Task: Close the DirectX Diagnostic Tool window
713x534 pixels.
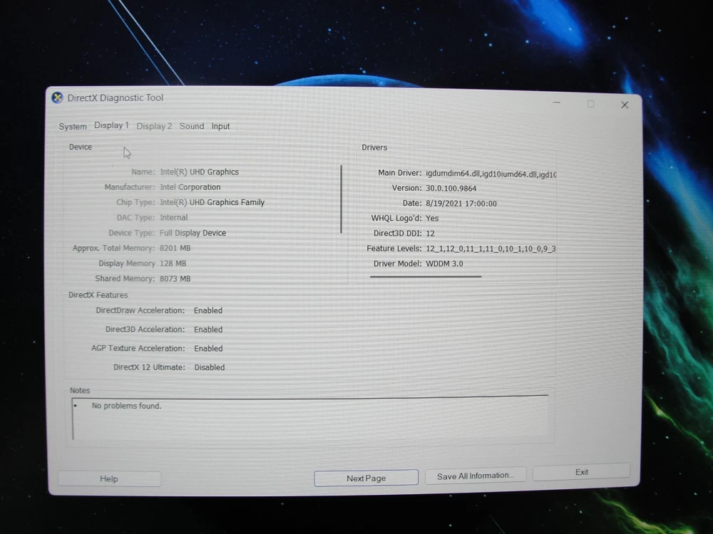Action: (625, 105)
